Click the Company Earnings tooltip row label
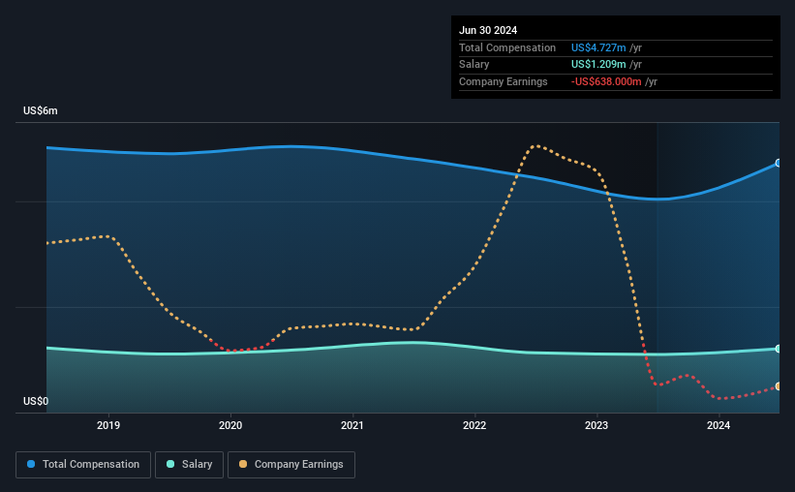This screenshot has width=795, height=492. coord(503,81)
